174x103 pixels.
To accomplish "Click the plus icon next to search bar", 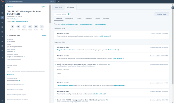I will tap(58, 2).
